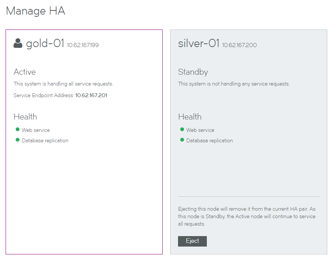Click Database replication label under silver-01 Health

coord(209,140)
